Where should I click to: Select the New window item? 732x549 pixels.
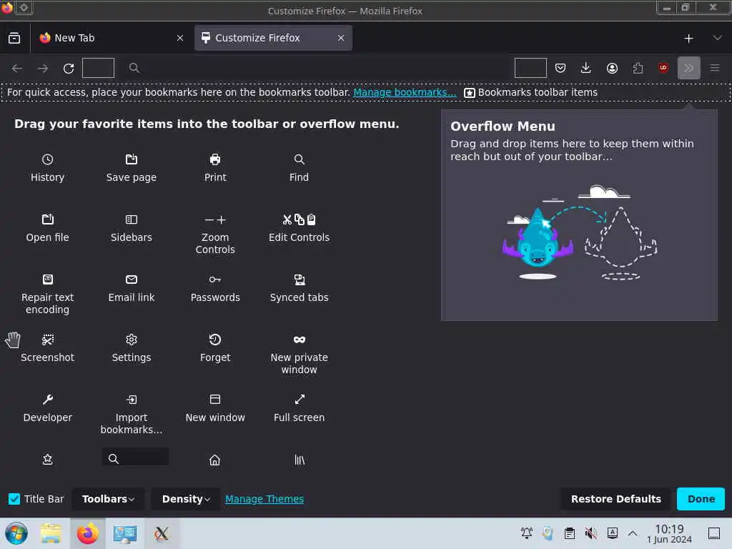[x=215, y=408]
